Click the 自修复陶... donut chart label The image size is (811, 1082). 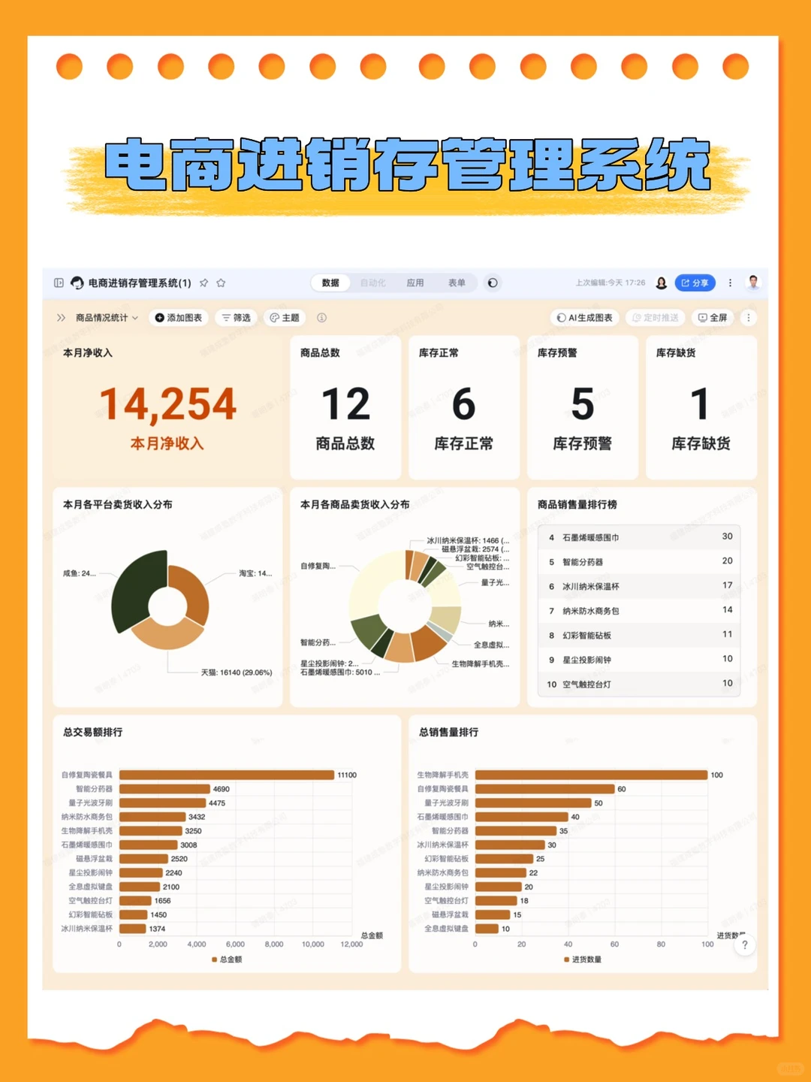point(318,566)
